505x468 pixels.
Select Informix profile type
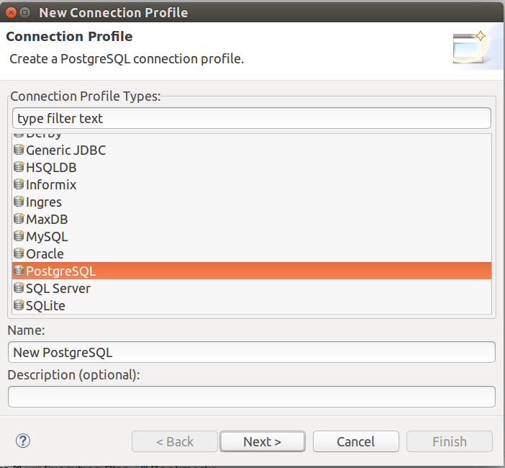click(252, 185)
